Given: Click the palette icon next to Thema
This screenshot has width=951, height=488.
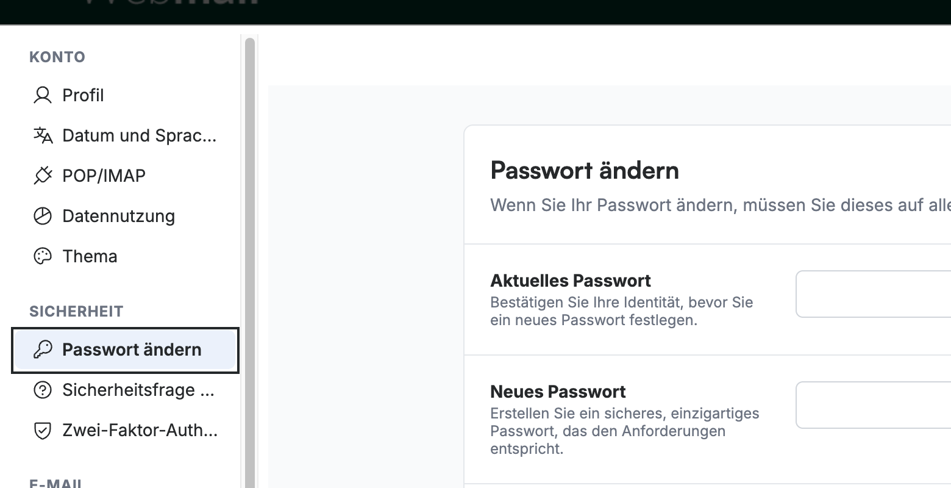Looking at the screenshot, I should tap(43, 256).
